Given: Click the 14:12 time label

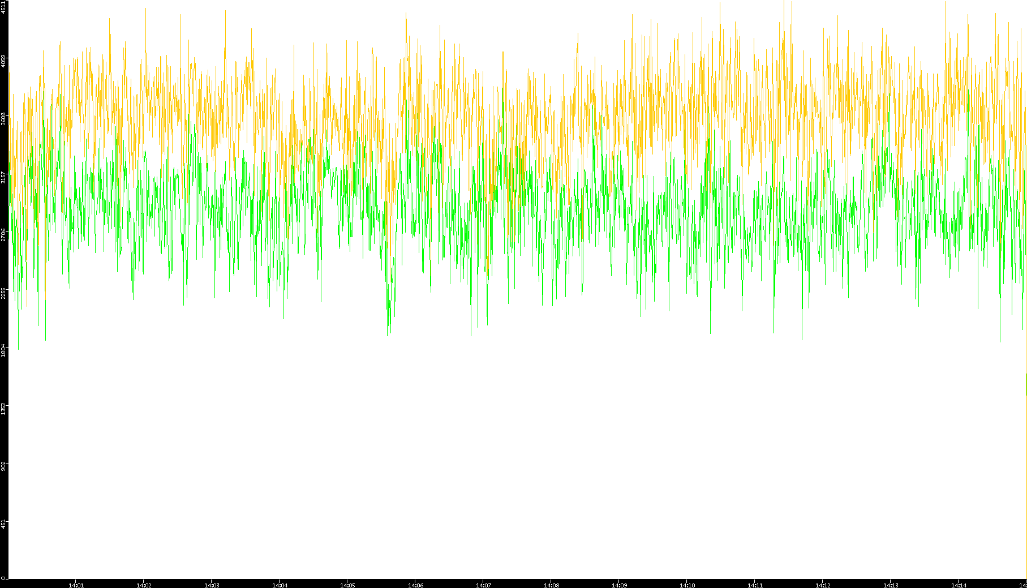Looking at the screenshot, I should coord(823,585).
